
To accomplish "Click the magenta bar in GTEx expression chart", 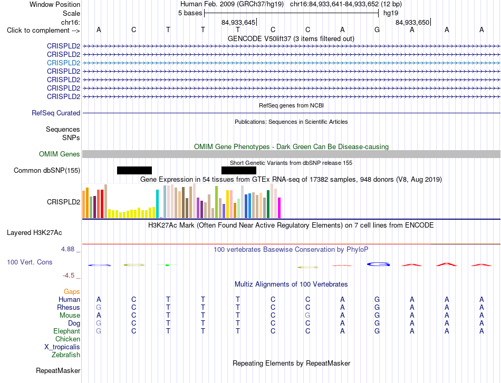I will pyautogui.click(x=279, y=208).
